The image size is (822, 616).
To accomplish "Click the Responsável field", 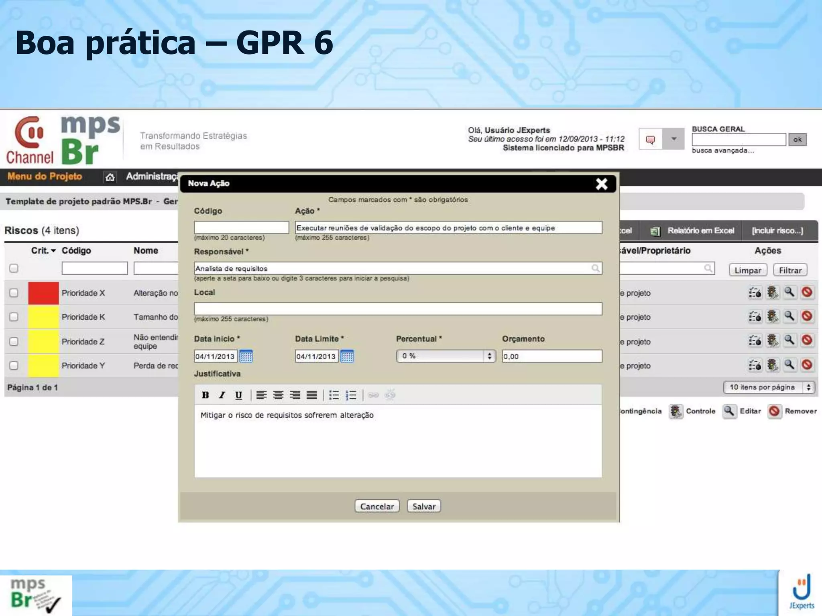I will 398,268.
